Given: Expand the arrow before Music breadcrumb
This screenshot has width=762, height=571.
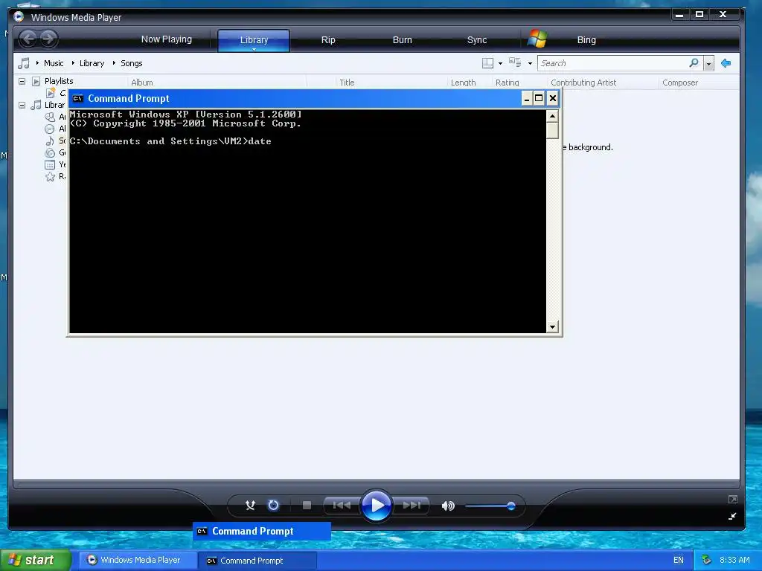Looking at the screenshot, I should (x=37, y=62).
